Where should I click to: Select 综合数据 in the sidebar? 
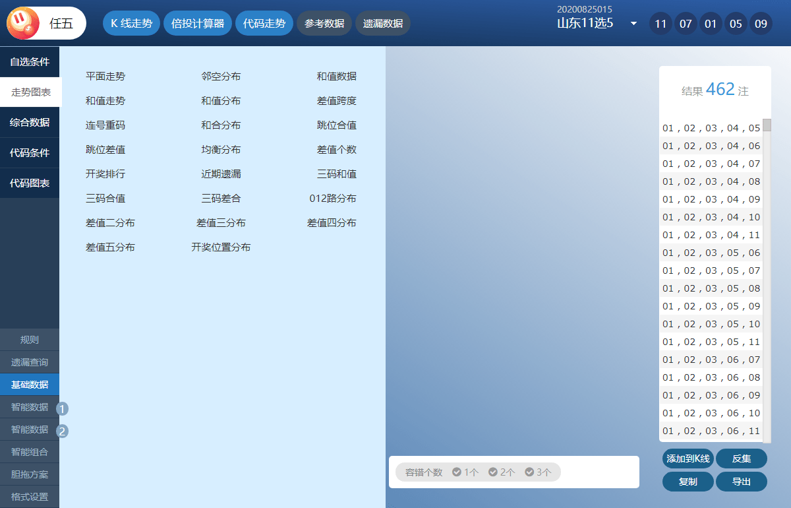point(30,123)
